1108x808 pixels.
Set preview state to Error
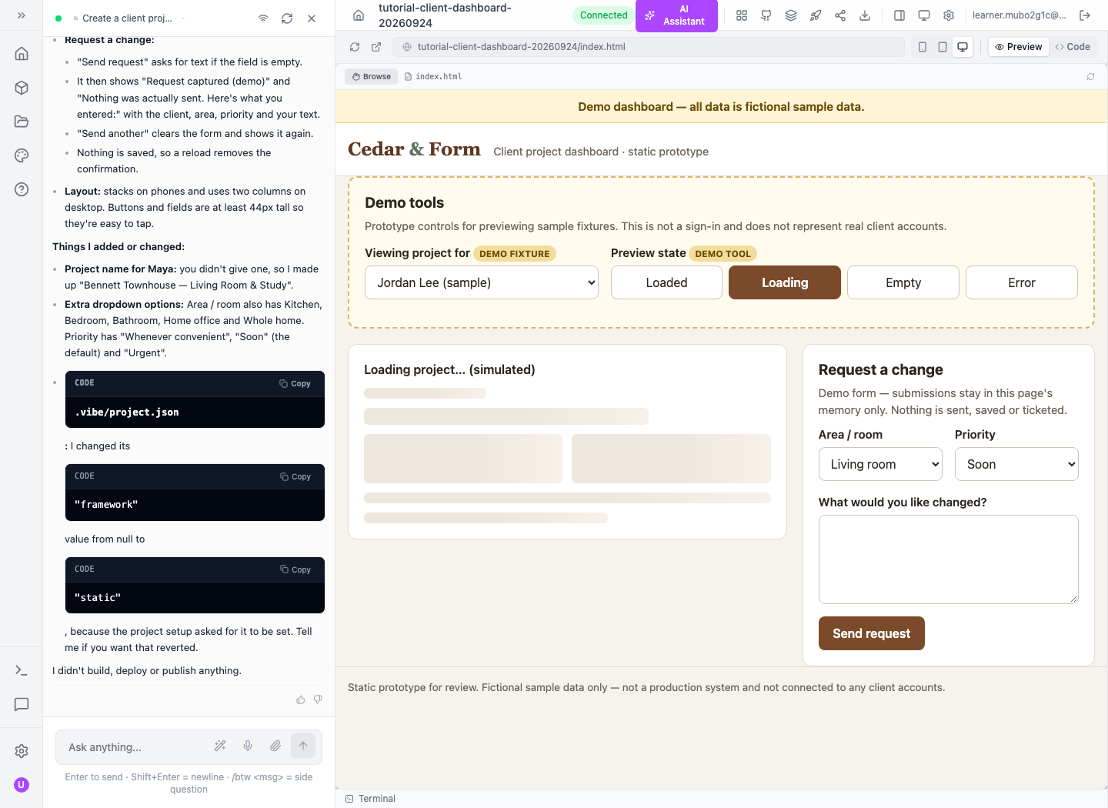pyautogui.click(x=1022, y=282)
